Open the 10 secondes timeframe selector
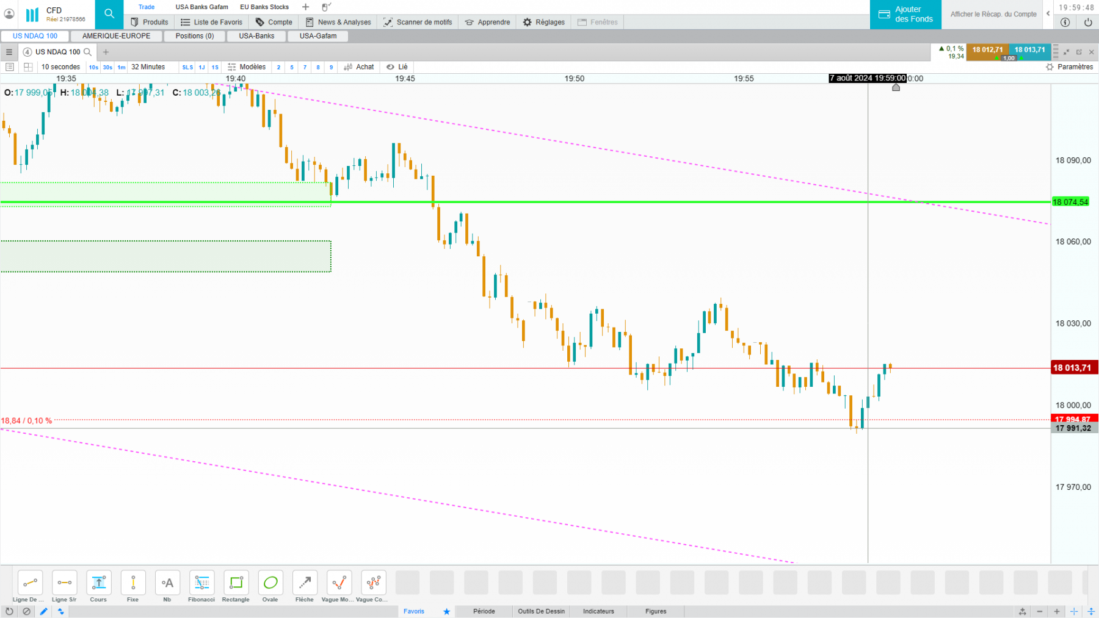 [60, 67]
